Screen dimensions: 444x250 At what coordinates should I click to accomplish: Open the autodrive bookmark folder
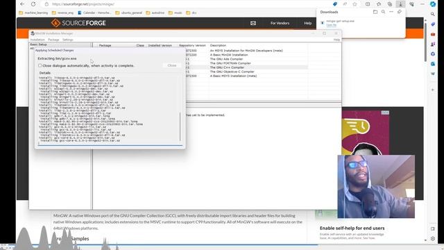[x=155, y=12]
